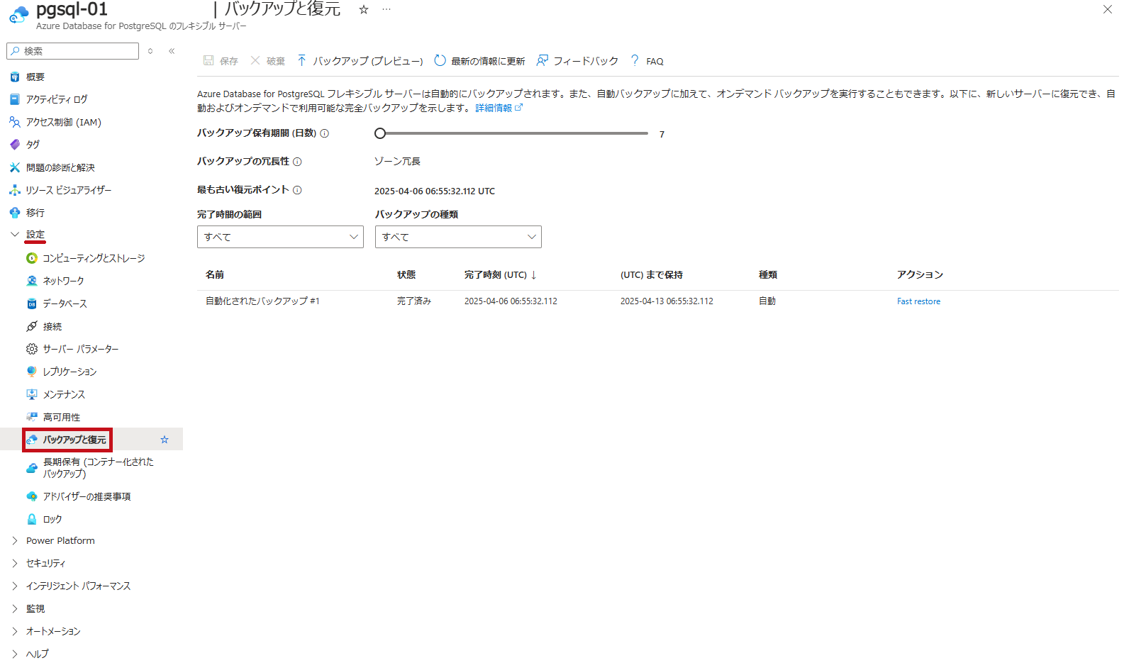Open 接続 settings item
Image resolution: width=1124 pixels, height=663 pixels.
(x=52, y=326)
